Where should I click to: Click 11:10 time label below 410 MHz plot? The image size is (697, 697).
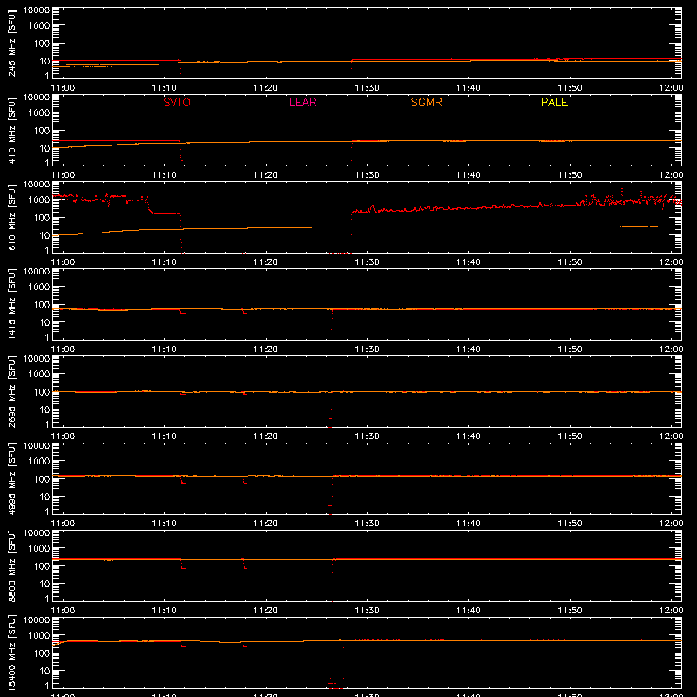coord(164,175)
